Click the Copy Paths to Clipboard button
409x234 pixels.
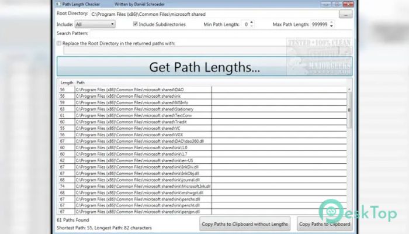(x=324, y=224)
